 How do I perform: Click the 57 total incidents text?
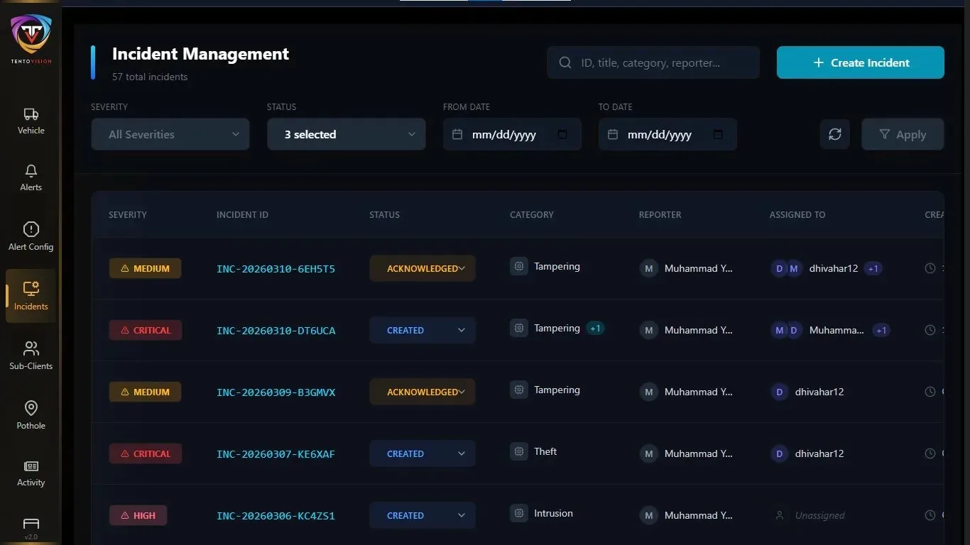(150, 77)
